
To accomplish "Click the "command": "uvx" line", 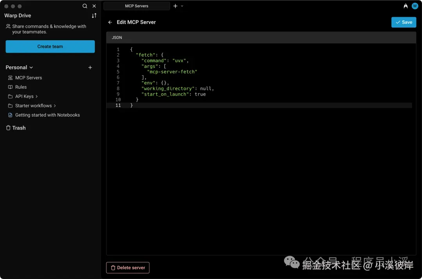I will coord(165,61).
